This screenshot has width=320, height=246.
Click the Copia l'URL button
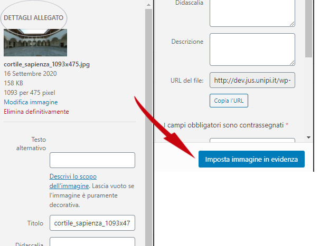tap(229, 101)
